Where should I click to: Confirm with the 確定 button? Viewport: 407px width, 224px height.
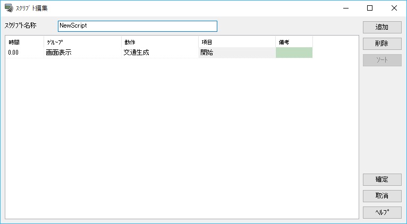[382, 179]
